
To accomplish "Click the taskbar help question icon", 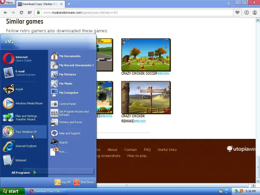I will click(221, 191).
